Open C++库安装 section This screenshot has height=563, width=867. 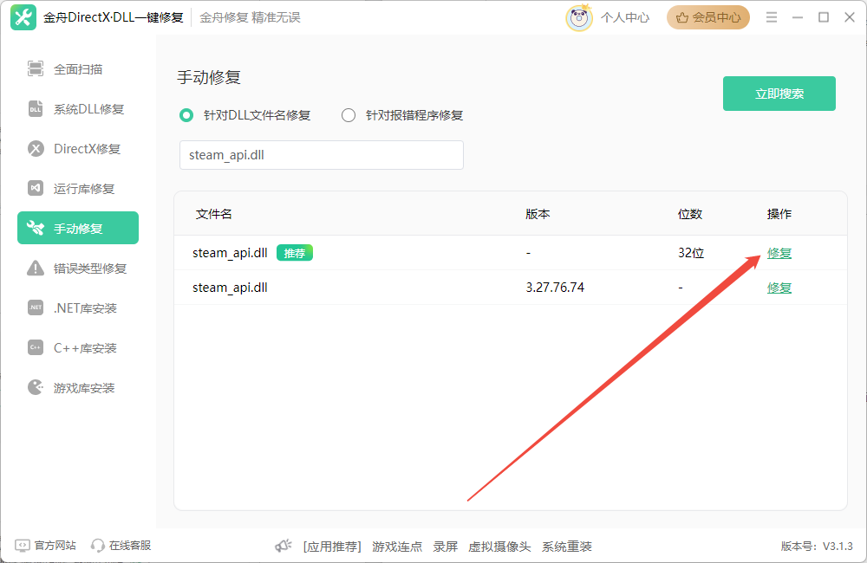coord(78,347)
